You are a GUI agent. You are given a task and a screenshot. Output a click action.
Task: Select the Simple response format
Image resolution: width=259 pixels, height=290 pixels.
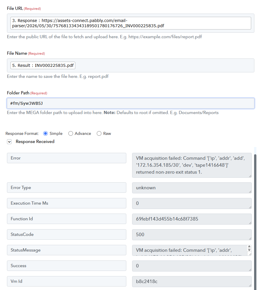(x=45, y=133)
